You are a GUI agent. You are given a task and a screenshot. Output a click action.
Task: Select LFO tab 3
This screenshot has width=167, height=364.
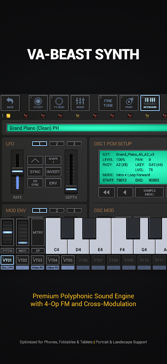click(74, 144)
